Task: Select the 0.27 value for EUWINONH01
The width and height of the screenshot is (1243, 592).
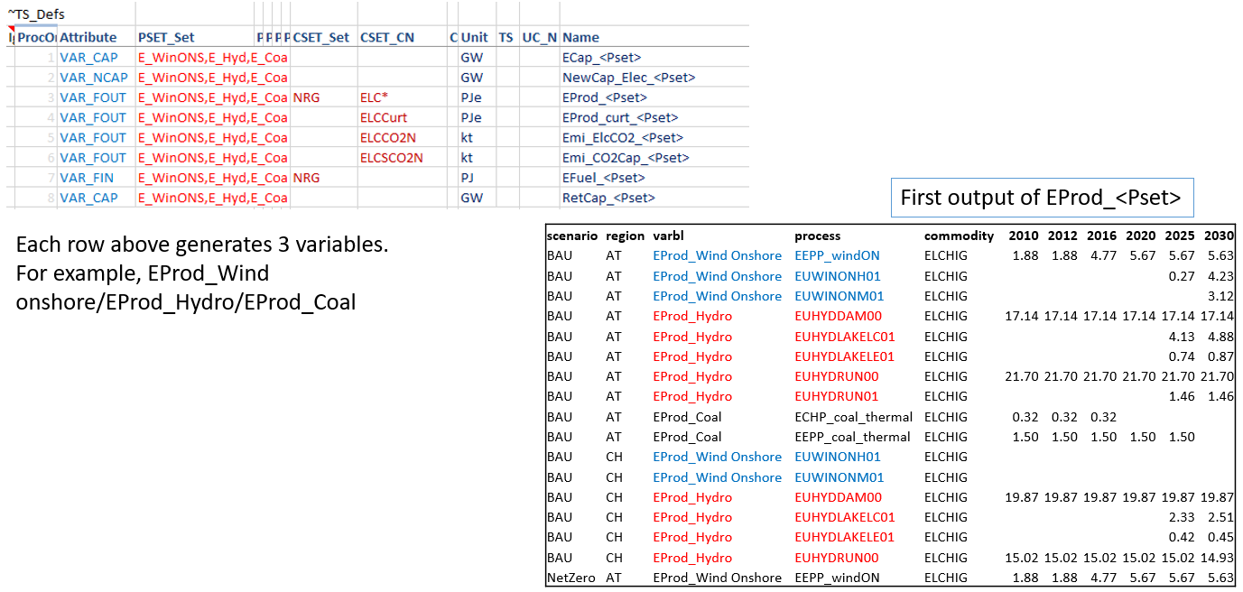Action: click(1182, 276)
